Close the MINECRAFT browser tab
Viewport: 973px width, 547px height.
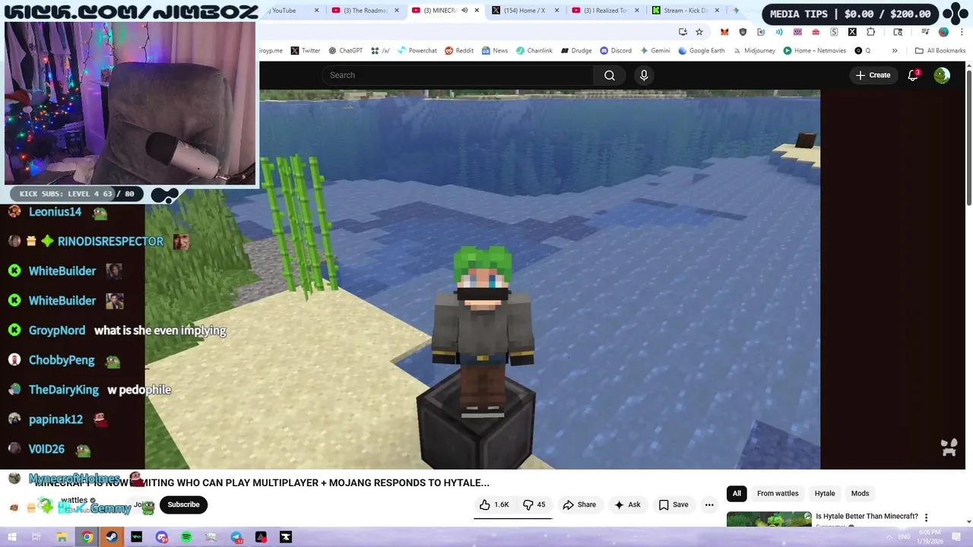(x=477, y=11)
